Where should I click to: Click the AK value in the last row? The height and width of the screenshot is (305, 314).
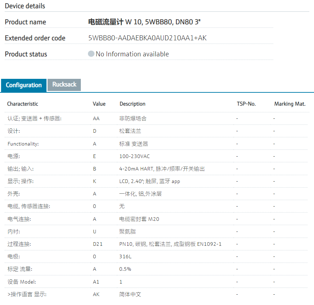point(96,294)
